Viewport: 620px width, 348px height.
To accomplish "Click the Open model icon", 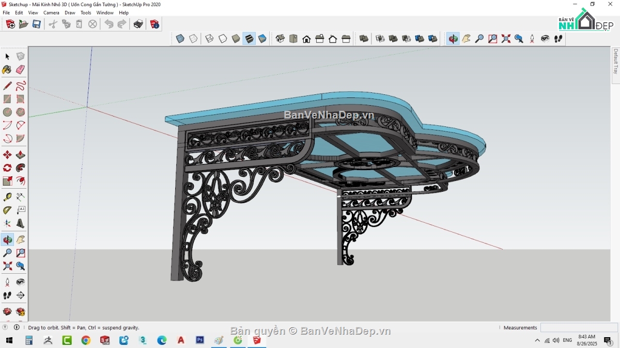I will (x=23, y=24).
